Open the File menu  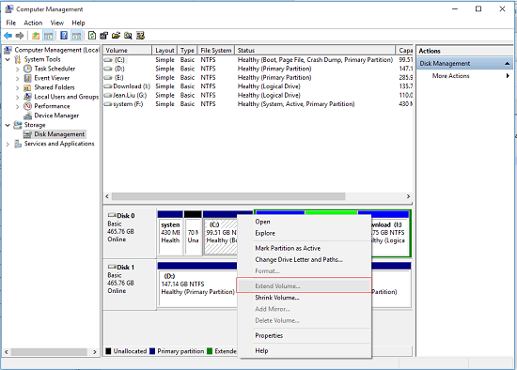coord(11,23)
